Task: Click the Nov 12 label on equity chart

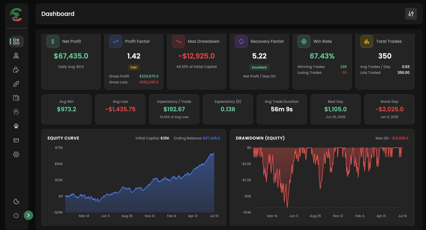Action: point(149,216)
